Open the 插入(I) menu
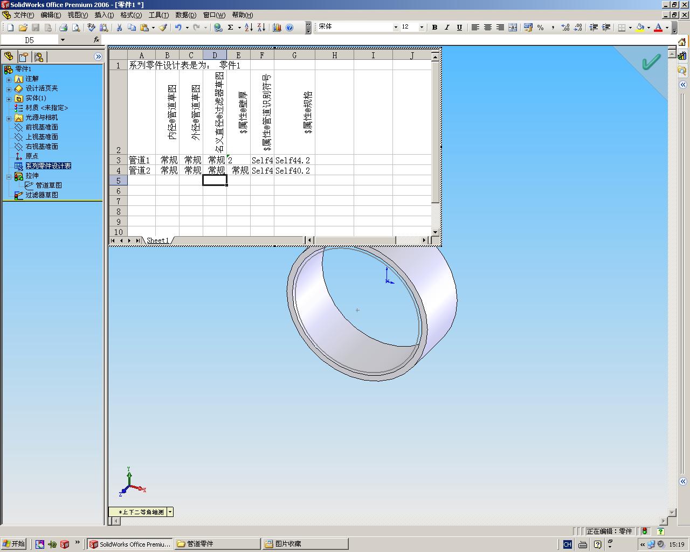Viewport: 690px width, 552px height. point(104,15)
